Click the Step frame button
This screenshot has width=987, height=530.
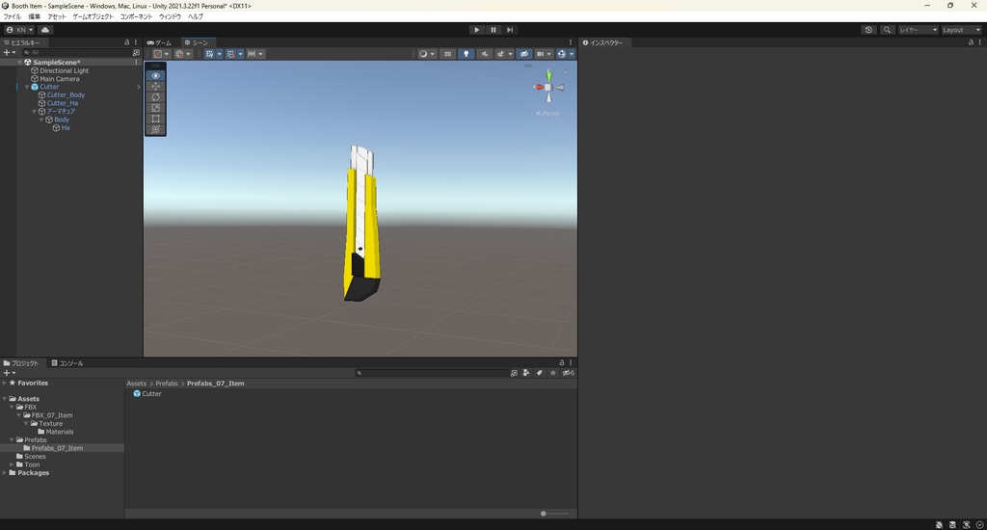pos(510,30)
